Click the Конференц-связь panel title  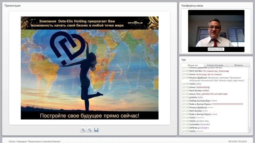(192, 6)
